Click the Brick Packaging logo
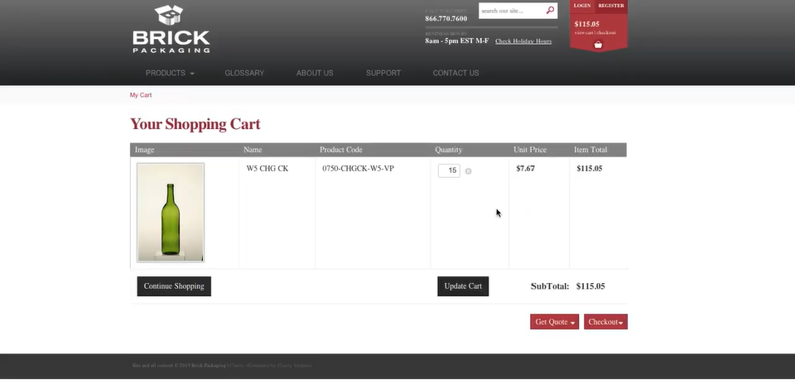 (x=171, y=29)
